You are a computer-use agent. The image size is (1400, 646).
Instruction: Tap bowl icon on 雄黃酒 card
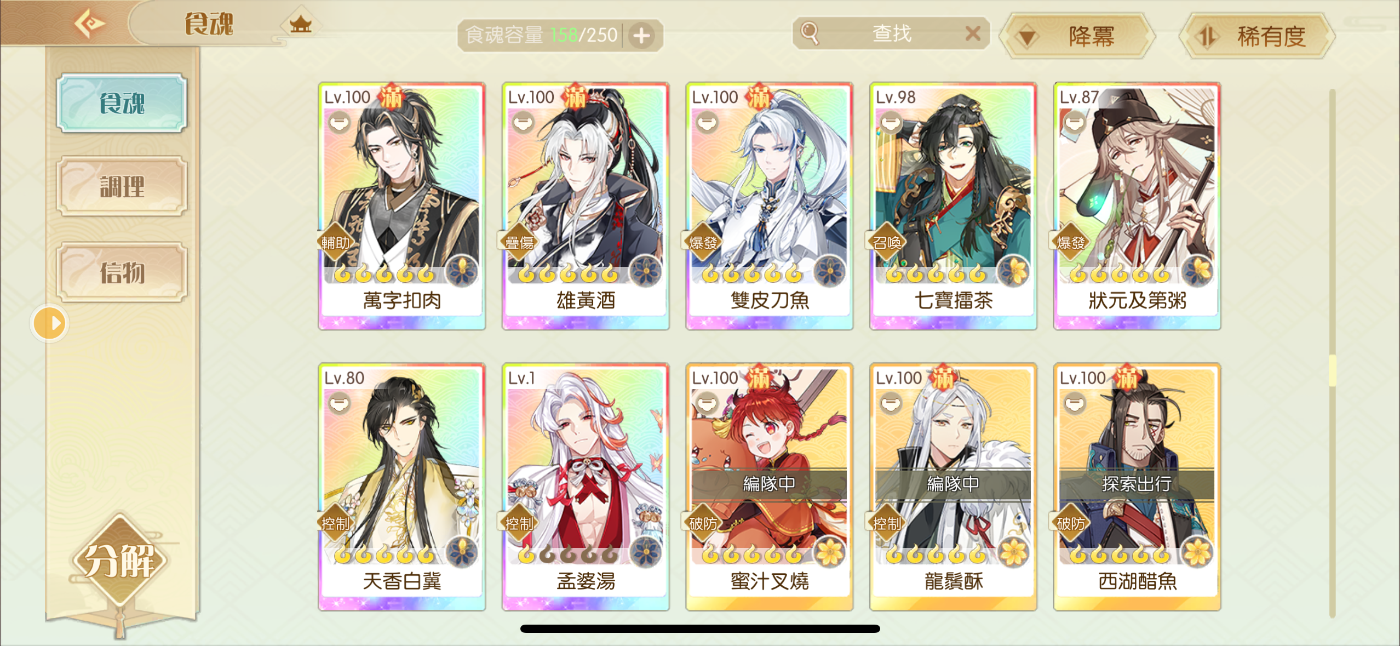[523, 122]
